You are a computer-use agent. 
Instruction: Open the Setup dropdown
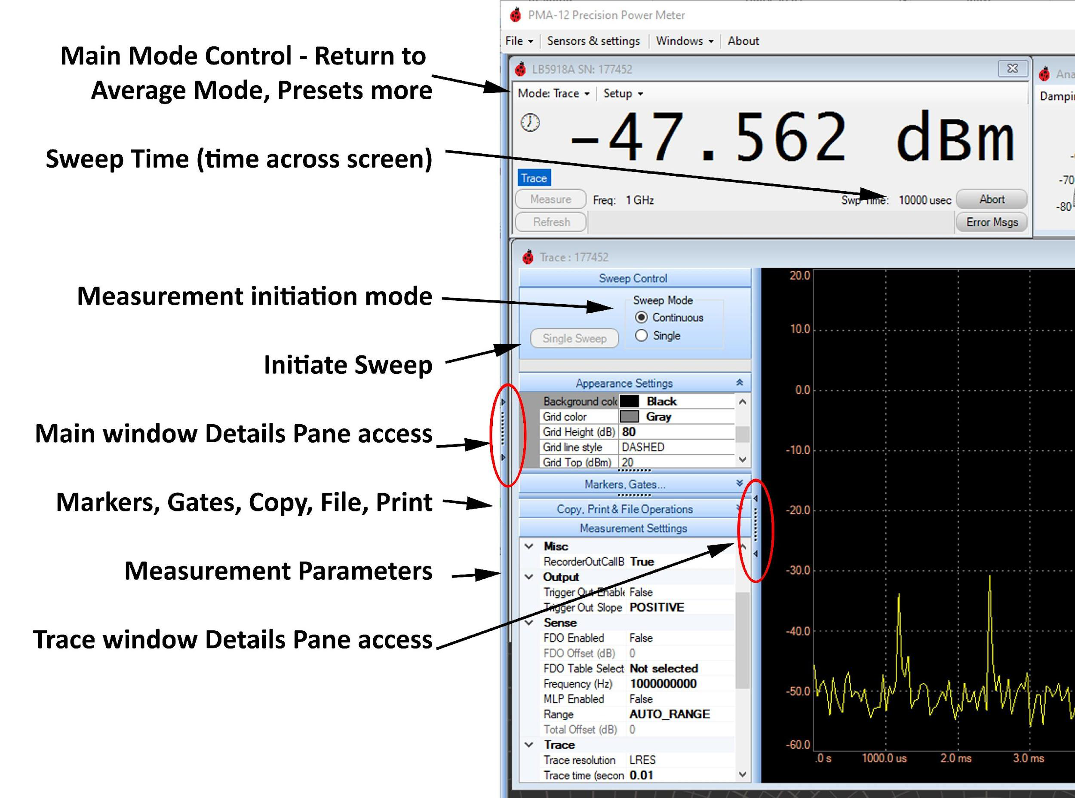[623, 93]
